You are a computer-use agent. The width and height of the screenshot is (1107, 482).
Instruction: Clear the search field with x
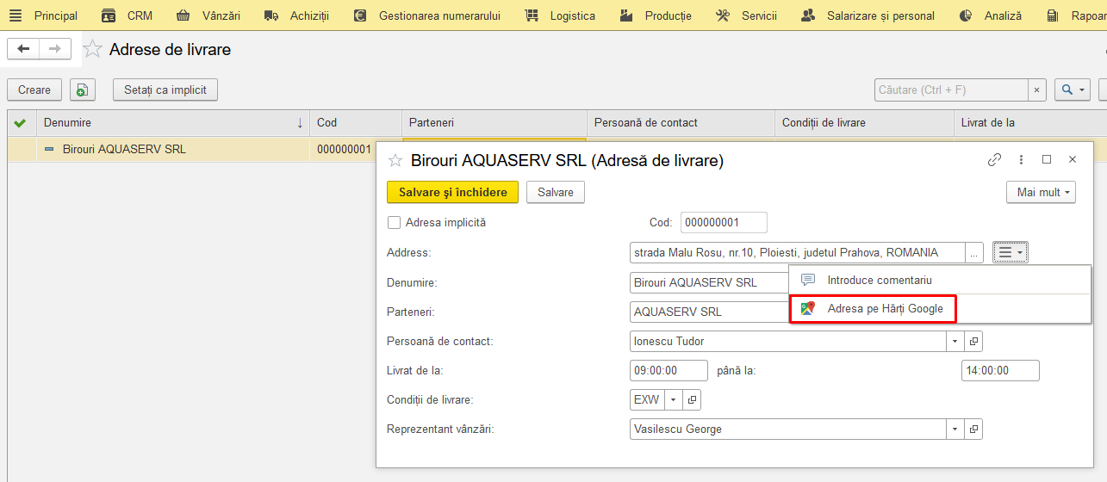pyautogui.click(x=1037, y=90)
